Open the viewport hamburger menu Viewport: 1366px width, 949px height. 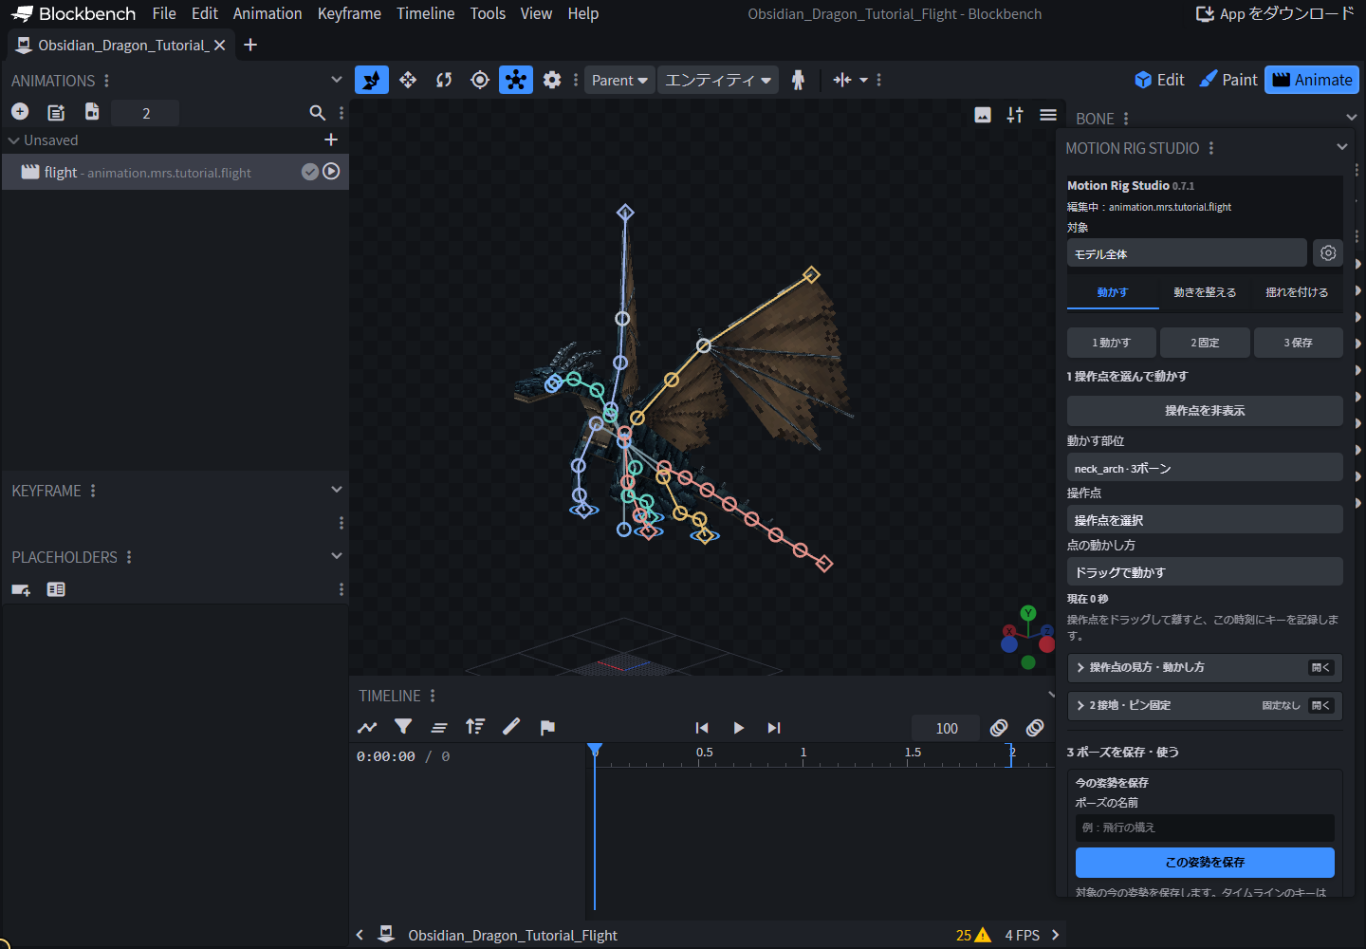click(1048, 115)
